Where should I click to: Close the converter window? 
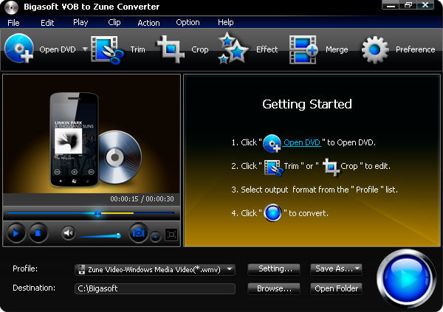point(425,5)
